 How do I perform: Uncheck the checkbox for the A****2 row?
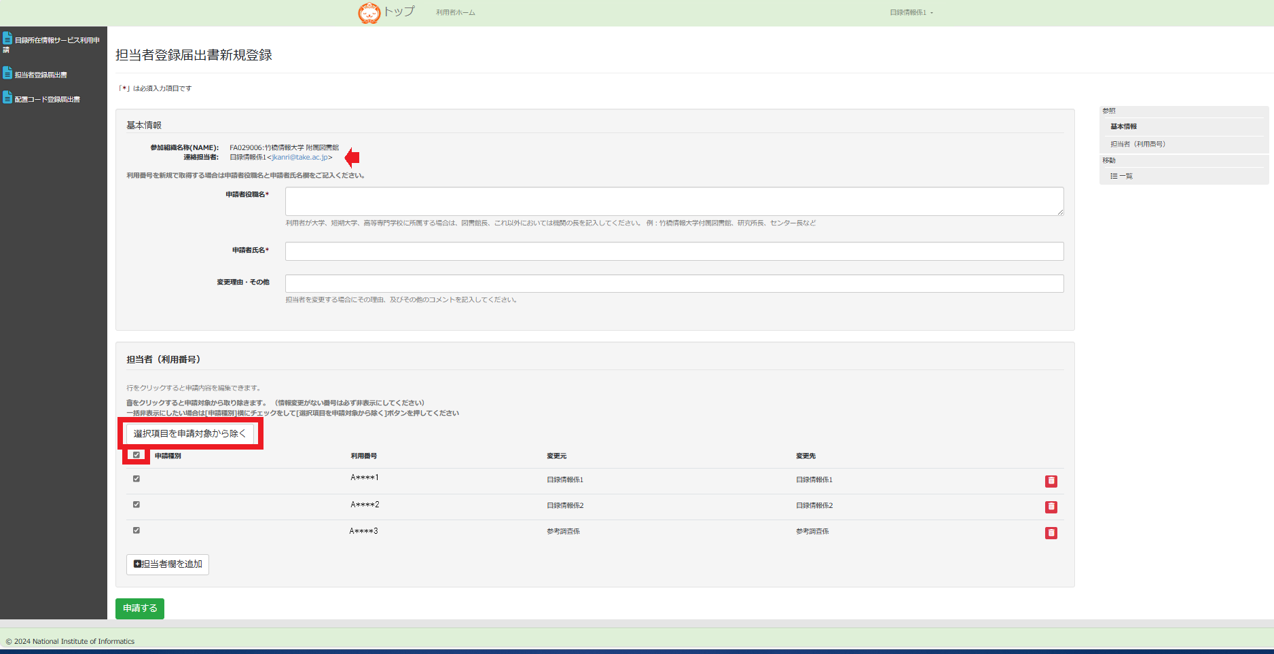(x=136, y=505)
